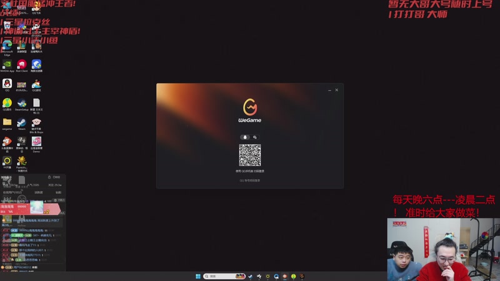Open the blue Q browser taskbar icon
Image resolution: width=500 pixels, height=281 pixels.
(x=276, y=276)
